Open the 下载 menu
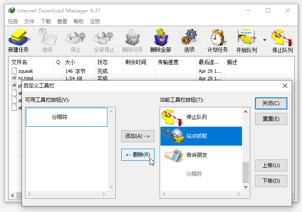Viewport: 302px width, 212px height. click(x=46, y=22)
